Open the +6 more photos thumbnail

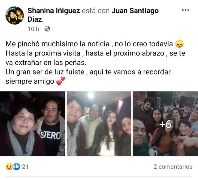pyautogui.click(x=166, y=124)
